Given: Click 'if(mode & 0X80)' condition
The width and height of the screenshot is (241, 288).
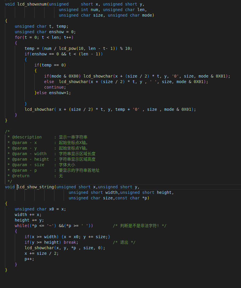Looking at the screenshot, I should pos(63,76).
